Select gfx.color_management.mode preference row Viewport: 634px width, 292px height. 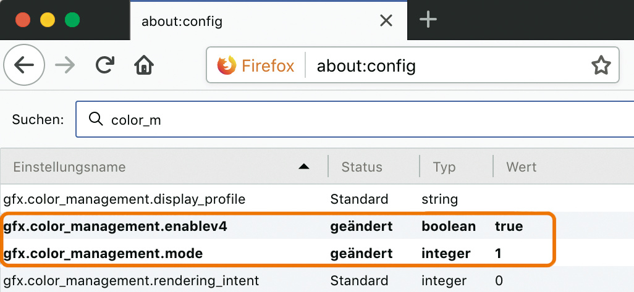103,253
